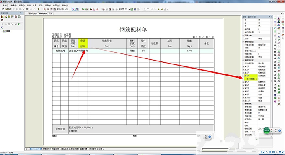Click the 安装起点 yellow column header
This screenshot has height=155, width=285.
(83, 43)
